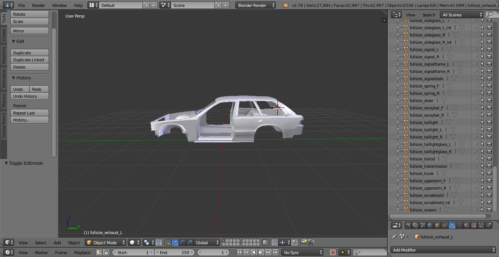Select the scale manipulator icon
Image resolution: width=499 pixels, height=257 pixels.
pyautogui.click(x=190, y=242)
